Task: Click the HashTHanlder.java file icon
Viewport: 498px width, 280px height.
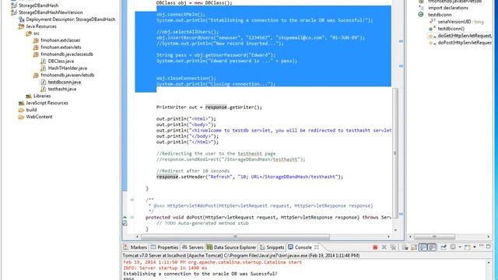Action: (44, 68)
